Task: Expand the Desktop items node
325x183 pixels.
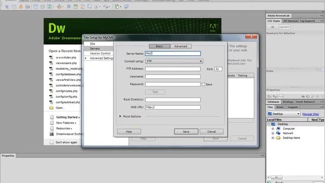Action: 273,138
